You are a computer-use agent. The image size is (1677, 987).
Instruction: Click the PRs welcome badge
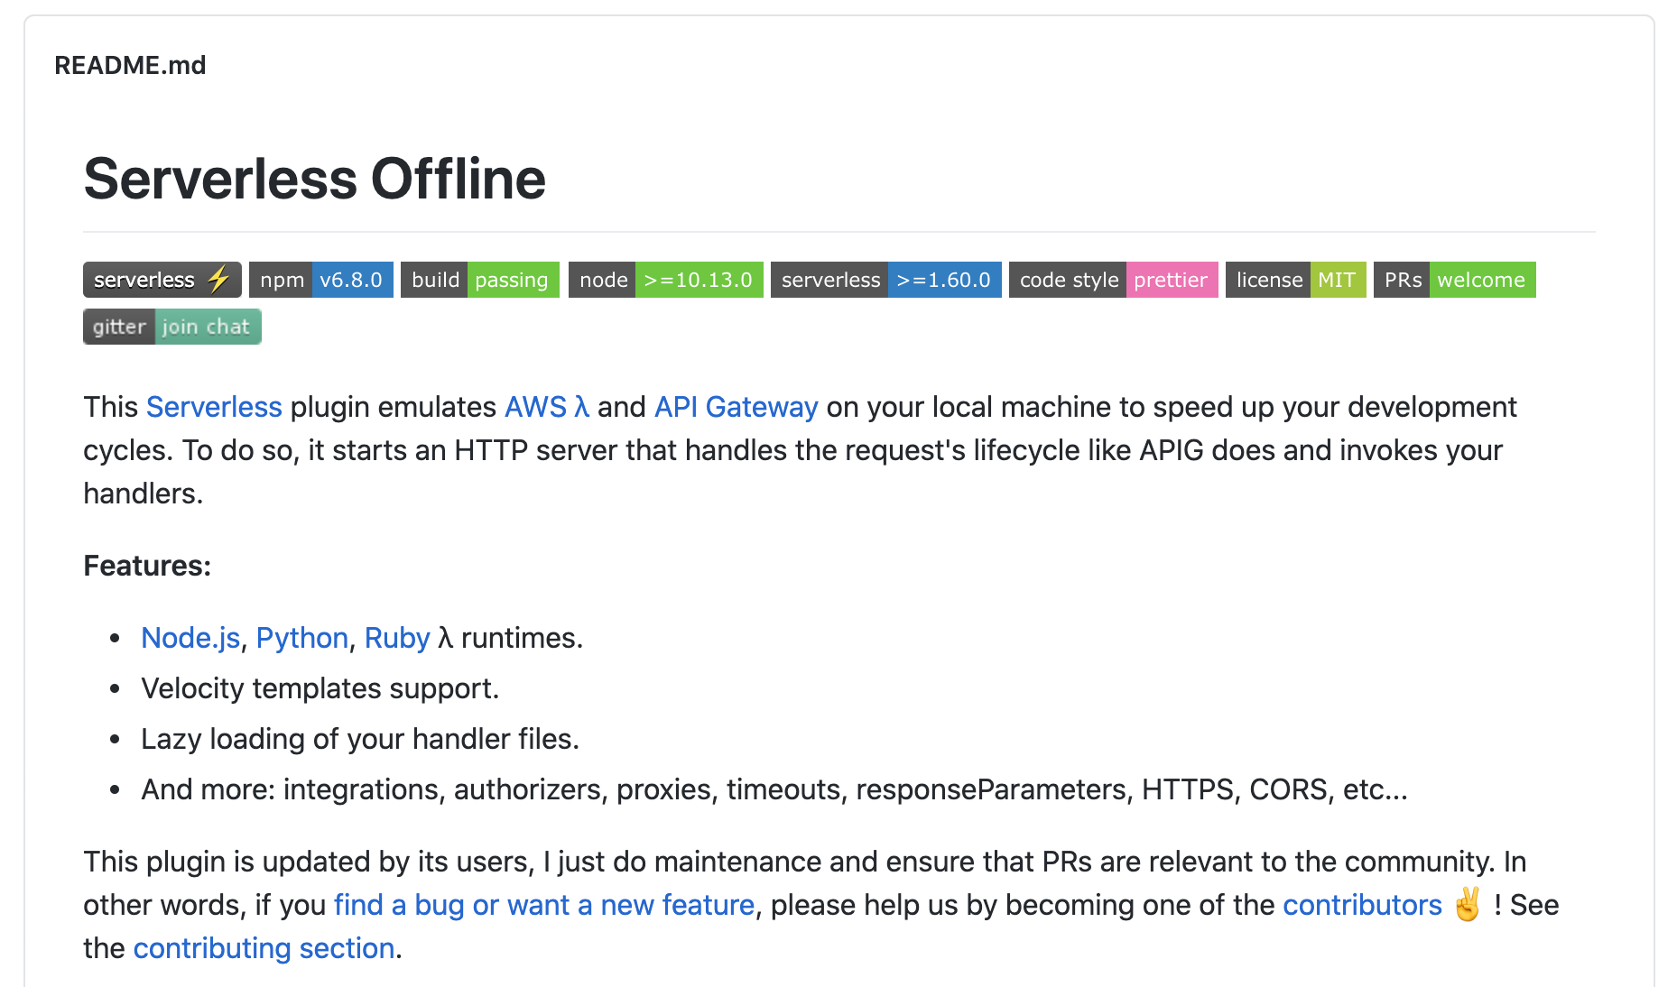point(1454,280)
